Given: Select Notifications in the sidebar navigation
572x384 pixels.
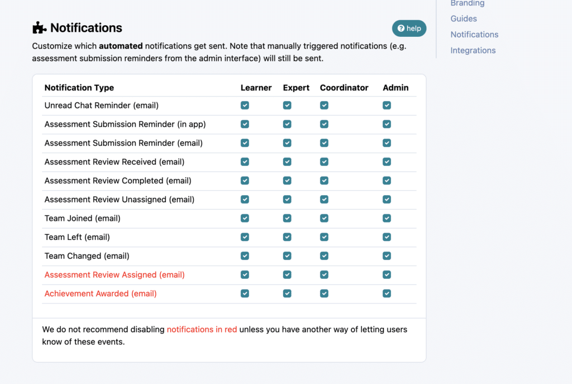Looking at the screenshot, I should coord(474,35).
